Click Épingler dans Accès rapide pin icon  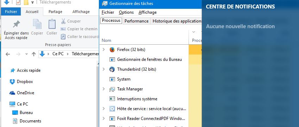(x=16, y=24)
